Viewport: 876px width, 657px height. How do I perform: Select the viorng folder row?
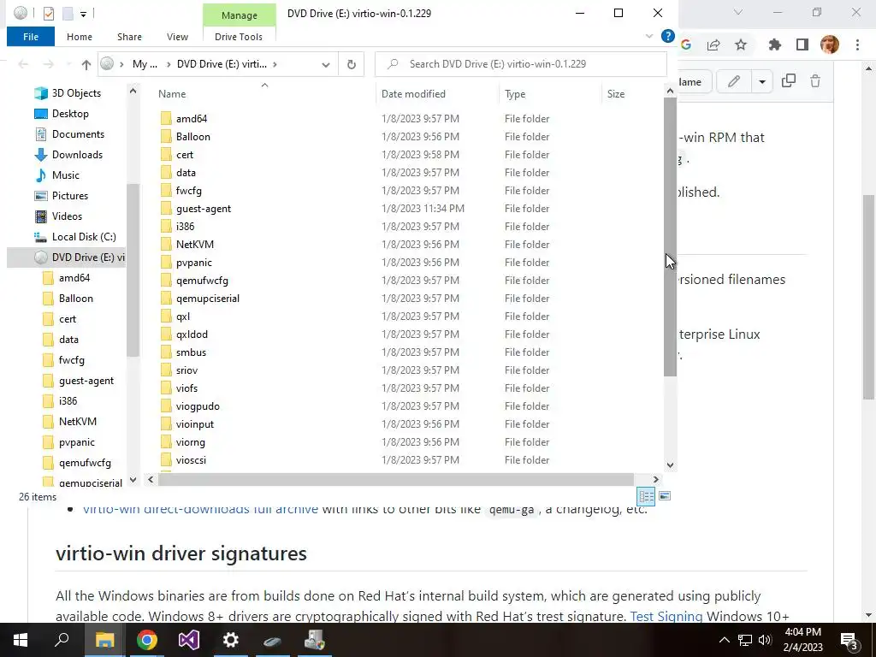coord(408,442)
